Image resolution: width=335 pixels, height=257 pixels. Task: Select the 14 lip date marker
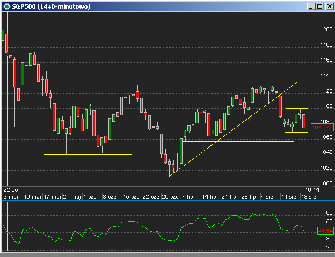(x=209, y=197)
